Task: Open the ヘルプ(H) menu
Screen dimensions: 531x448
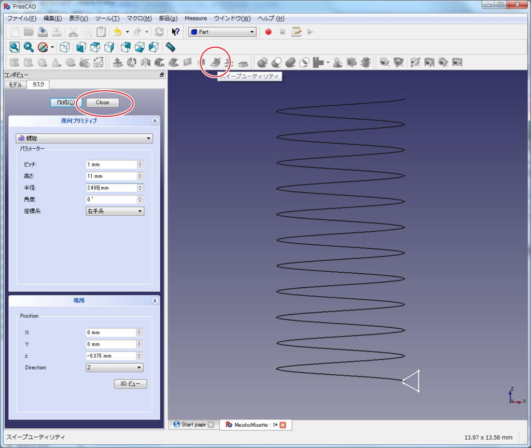Action: point(271,18)
